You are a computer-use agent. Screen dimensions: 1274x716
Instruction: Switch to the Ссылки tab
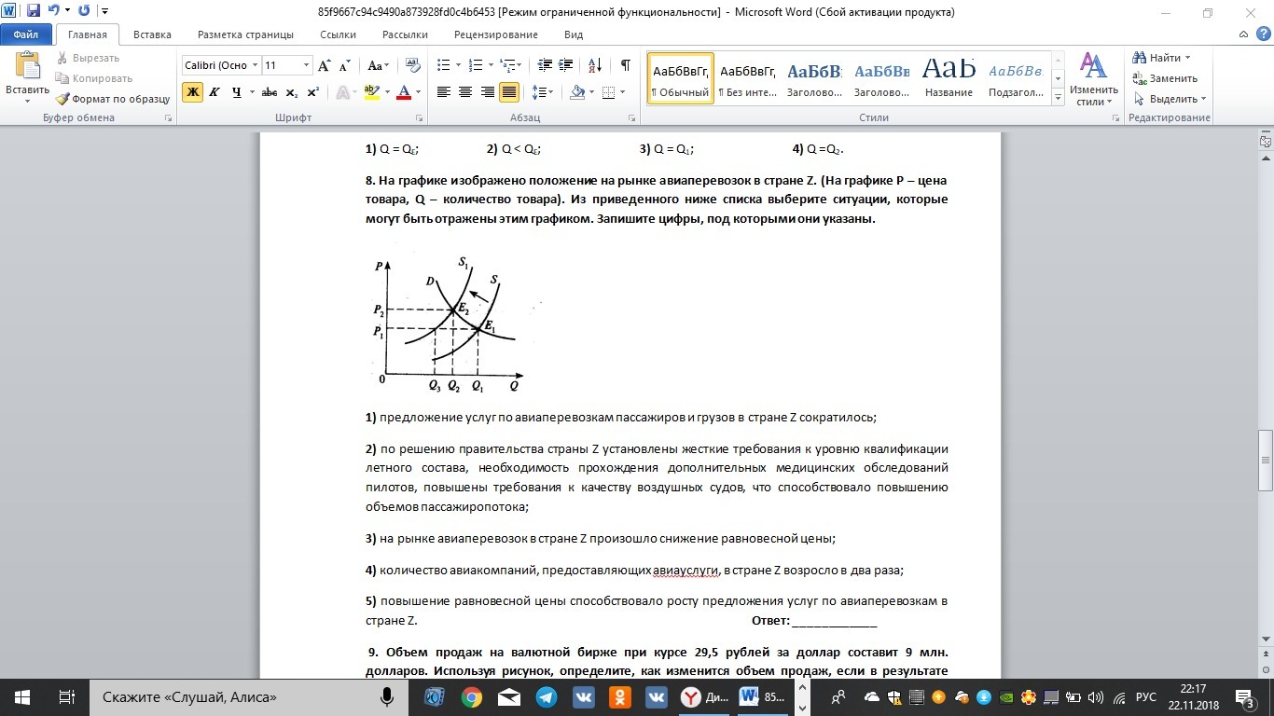338,34
